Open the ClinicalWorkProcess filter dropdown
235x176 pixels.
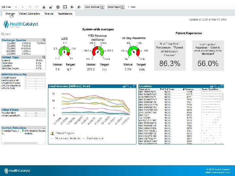(25, 83)
